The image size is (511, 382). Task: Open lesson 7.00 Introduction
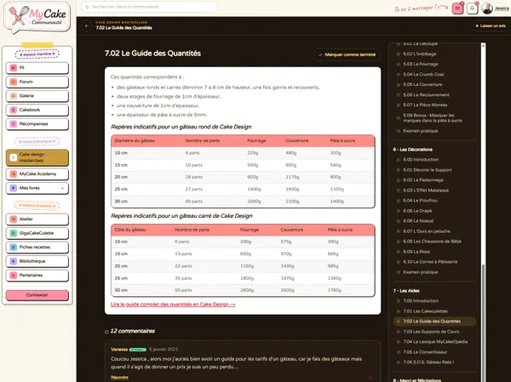(421, 301)
